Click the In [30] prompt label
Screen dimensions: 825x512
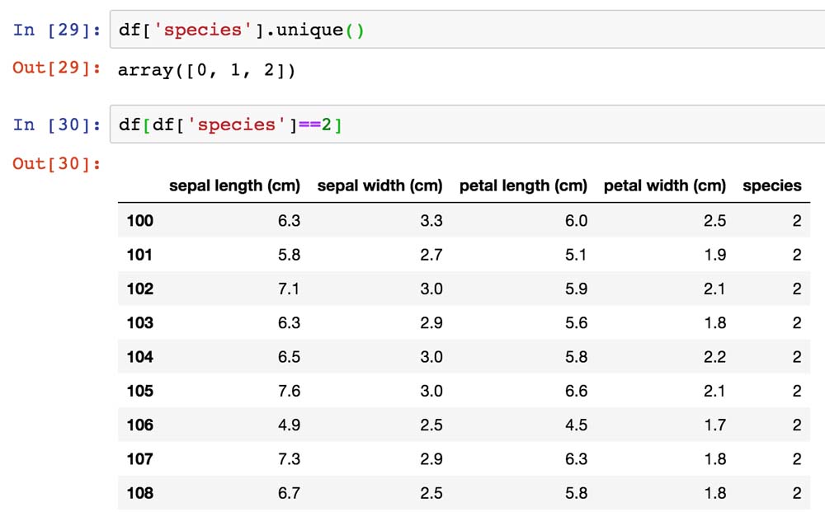point(57,124)
